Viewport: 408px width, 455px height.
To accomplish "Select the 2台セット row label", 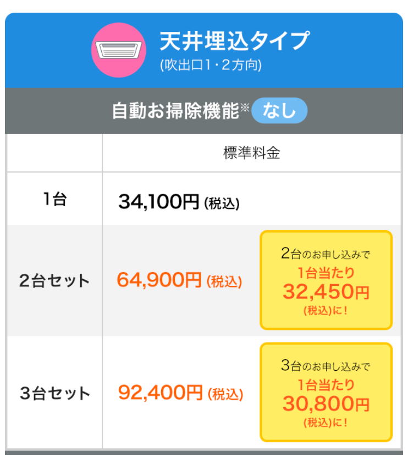I will click(54, 281).
